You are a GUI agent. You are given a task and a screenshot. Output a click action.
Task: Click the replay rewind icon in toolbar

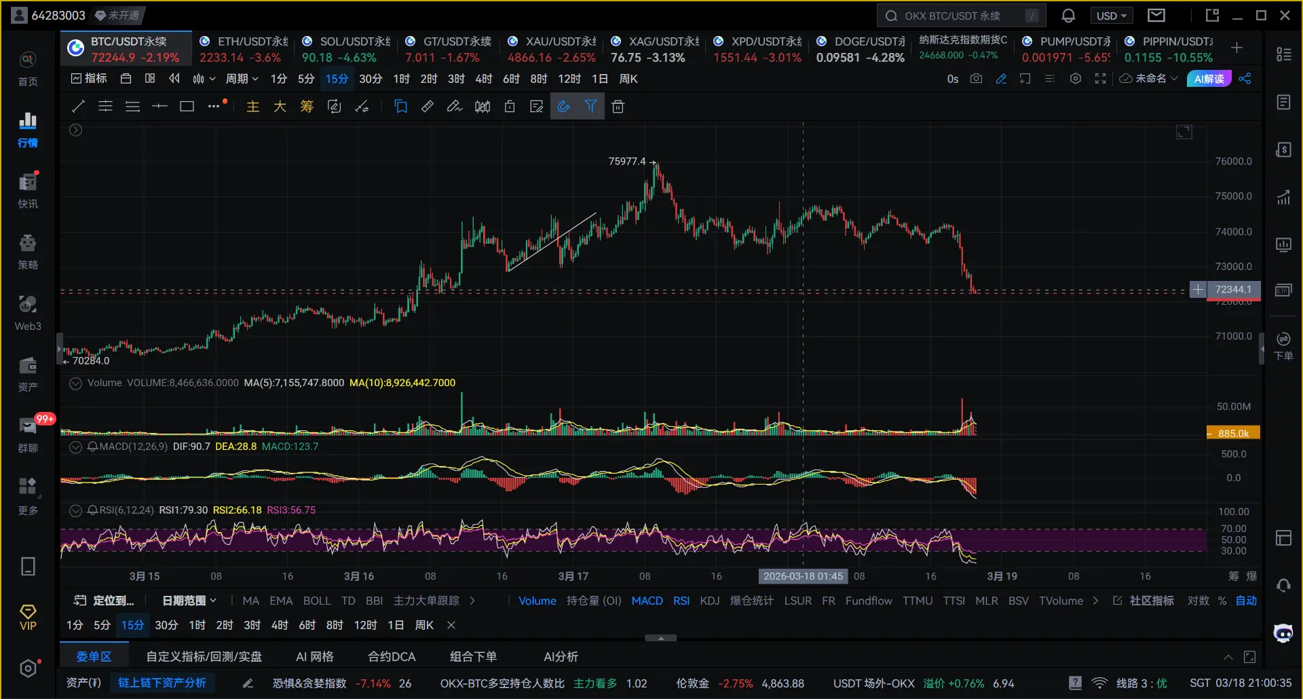[174, 79]
